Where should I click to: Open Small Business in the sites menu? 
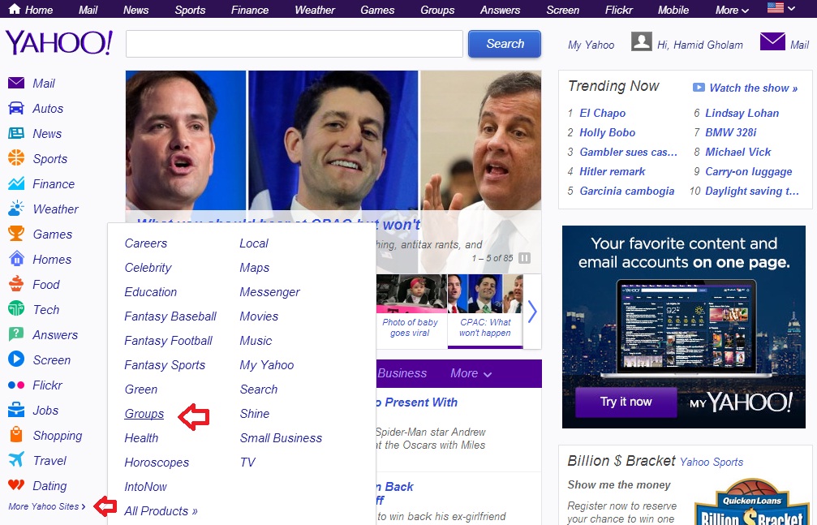point(281,438)
